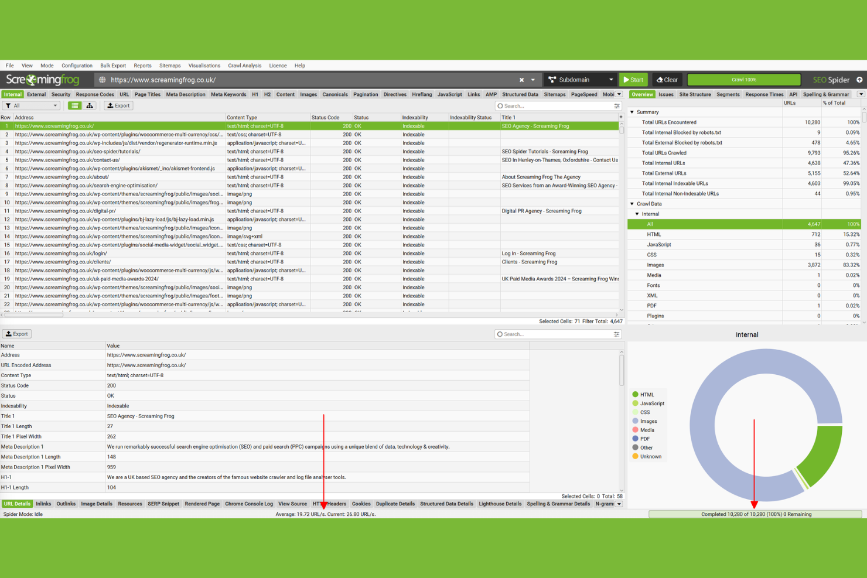Open the Configuration menu
The width and height of the screenshot is (867, 578).
pyautogui.click(x=77, y=66)
